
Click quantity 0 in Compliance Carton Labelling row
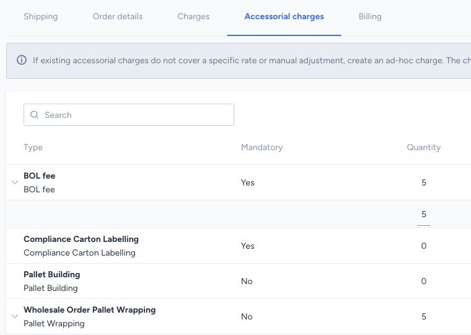pos(424,246)
